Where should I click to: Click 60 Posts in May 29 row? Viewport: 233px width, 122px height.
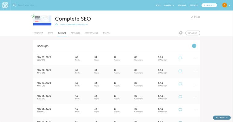(x=77, y=58)
